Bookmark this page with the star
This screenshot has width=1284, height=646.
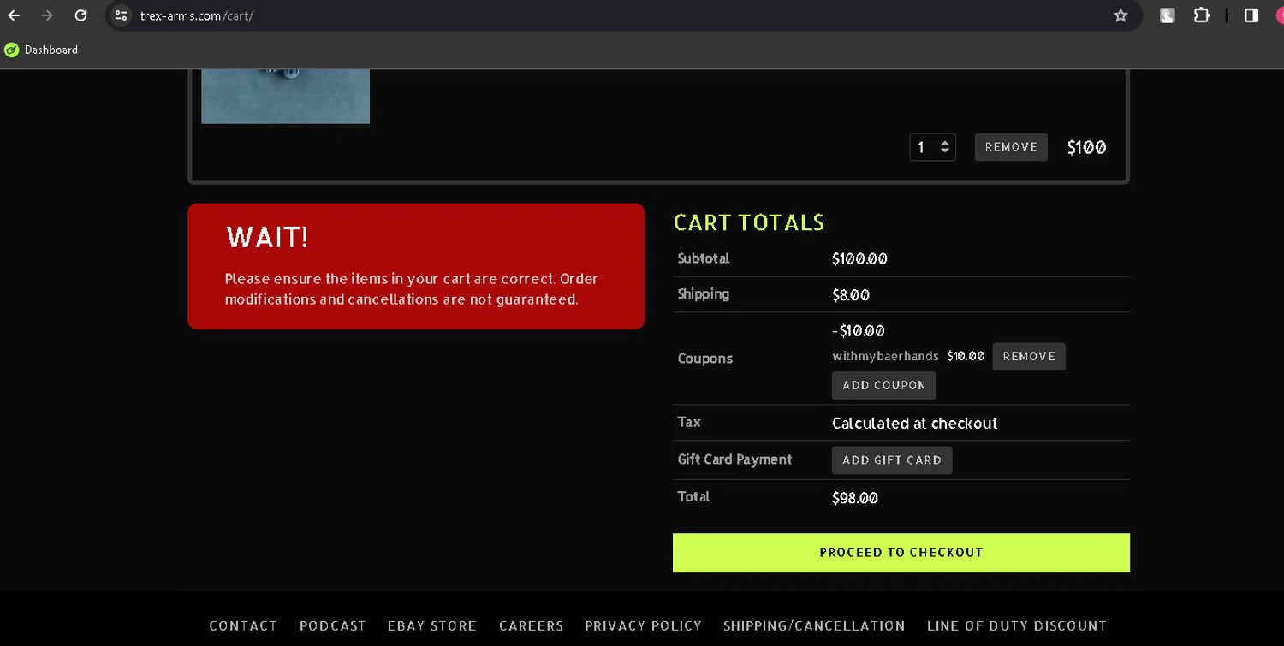click(1121, 15)
